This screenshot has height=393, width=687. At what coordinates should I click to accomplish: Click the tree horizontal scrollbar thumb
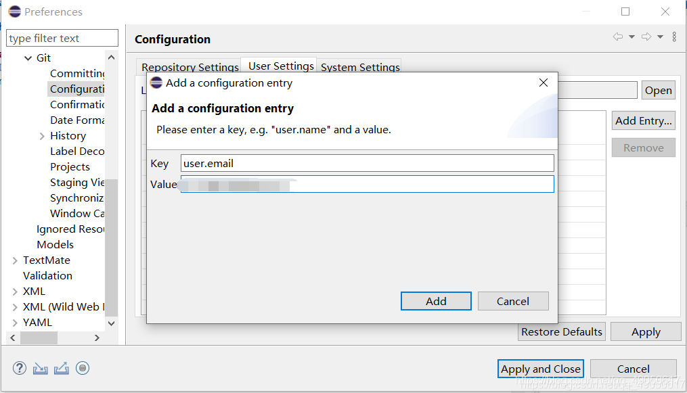click(39, 338)
